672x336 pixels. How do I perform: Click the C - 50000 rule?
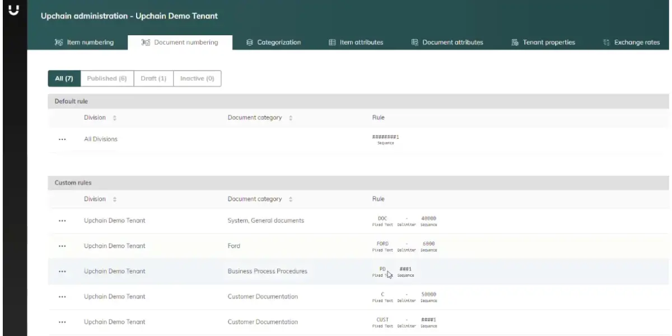tap(404, 297)
